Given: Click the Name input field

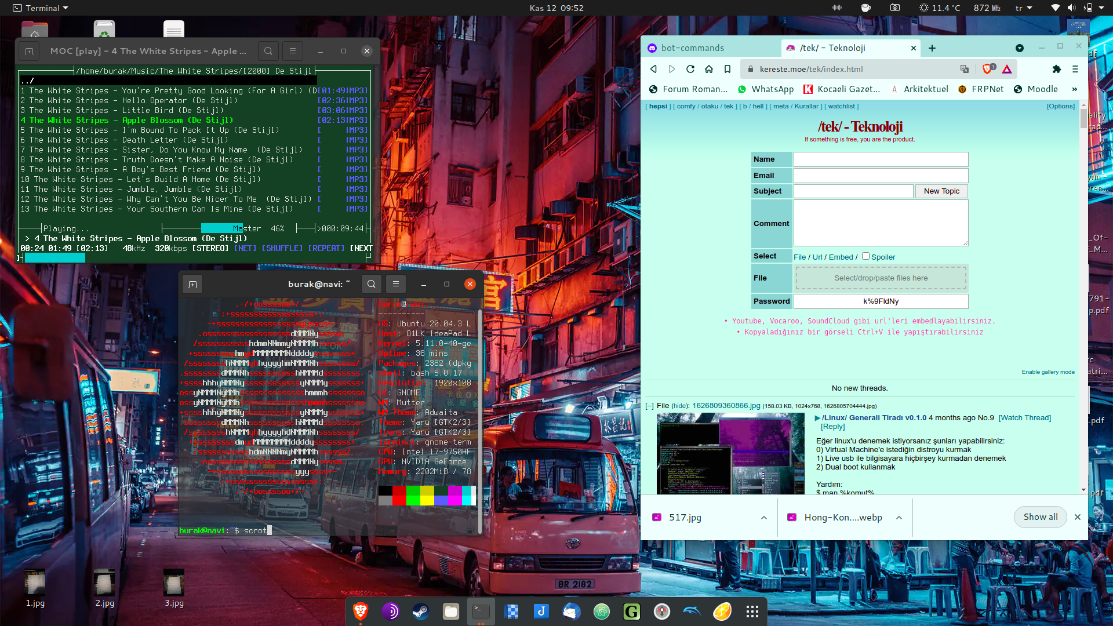Looking at the screenshot, I should pyautogui.click(x=881, y=159).
